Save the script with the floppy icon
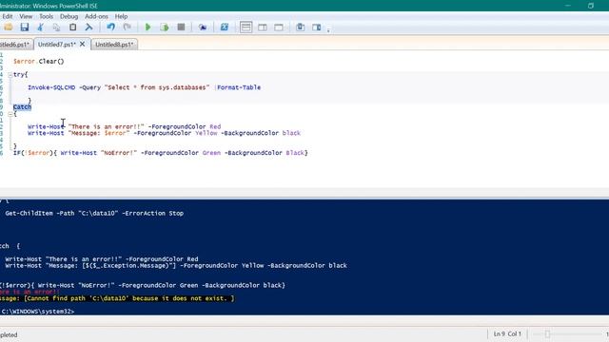The image size is (609, 342). (x=25, y=28)
